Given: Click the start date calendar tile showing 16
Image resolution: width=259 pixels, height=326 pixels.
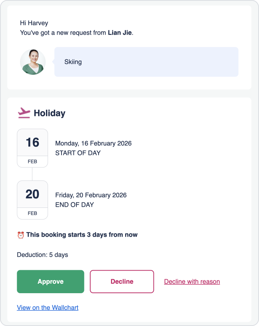Looking at the screenshot, I should coord(32,143).
